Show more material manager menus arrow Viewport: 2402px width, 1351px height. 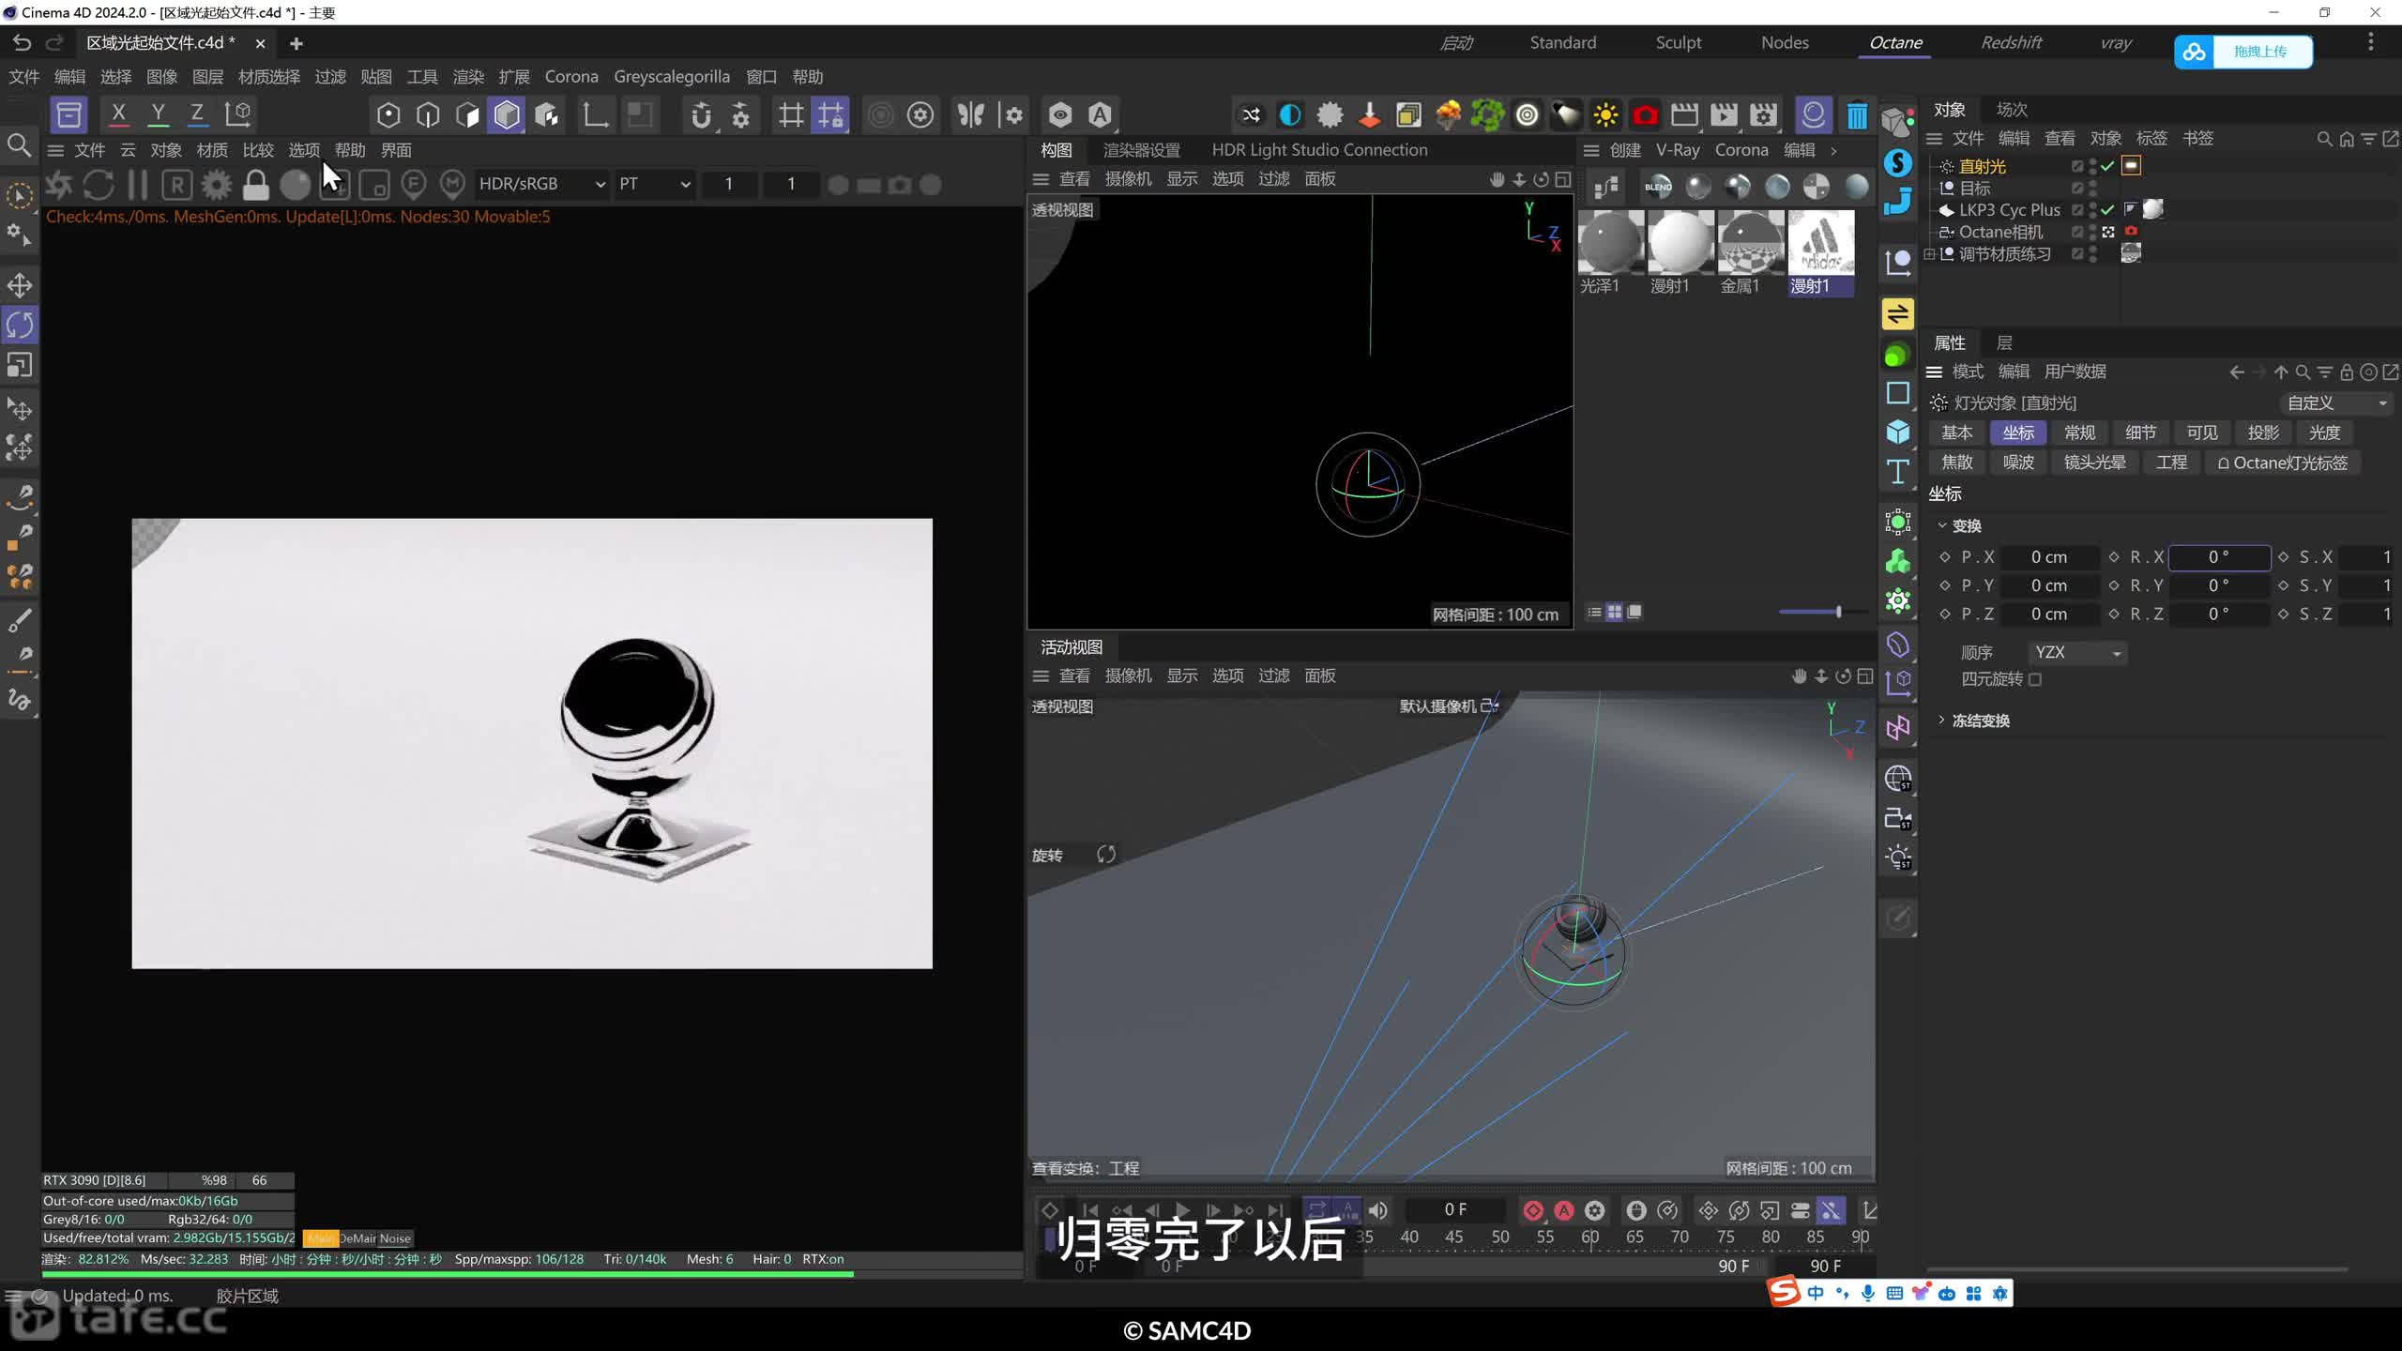tap(1833, 150)
